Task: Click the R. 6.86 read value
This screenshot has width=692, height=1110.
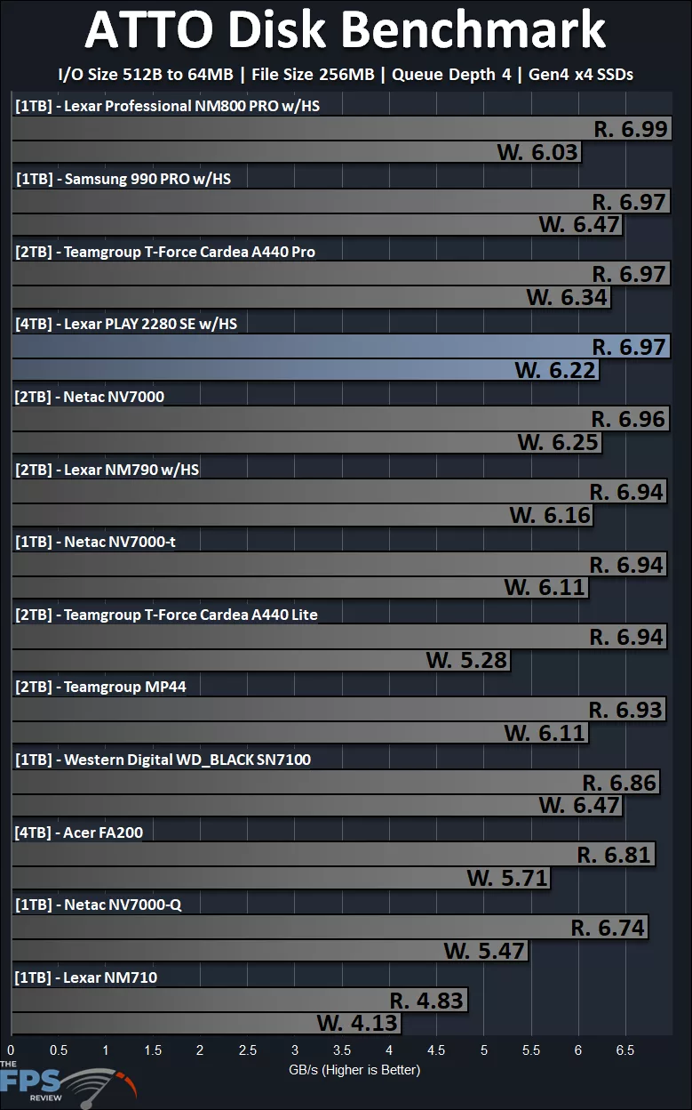Action: click(x=620, y=783)
